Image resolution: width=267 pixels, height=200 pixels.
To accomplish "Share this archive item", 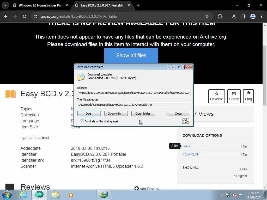I will pos(234,96).
